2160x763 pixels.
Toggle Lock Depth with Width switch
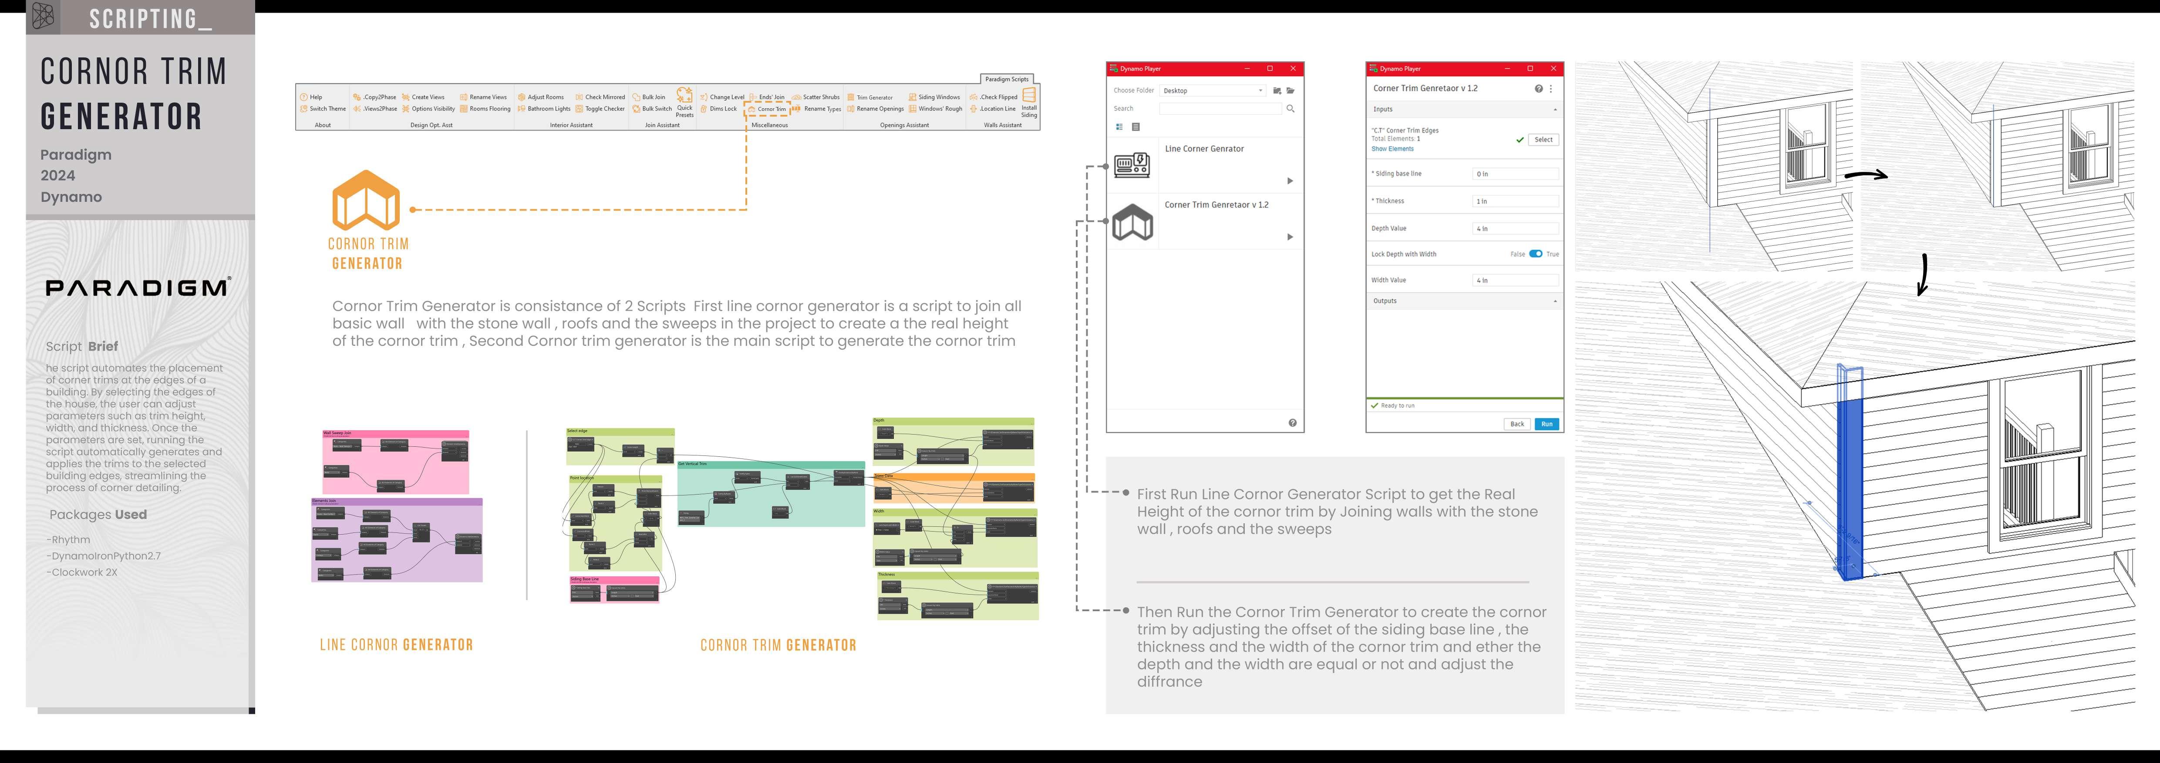[x=1535, y=254]
